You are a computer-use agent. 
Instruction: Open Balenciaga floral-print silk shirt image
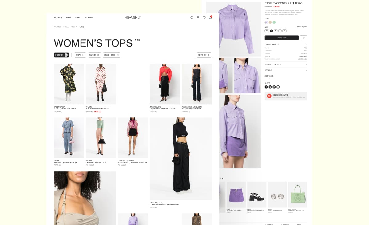click(69, 84)
